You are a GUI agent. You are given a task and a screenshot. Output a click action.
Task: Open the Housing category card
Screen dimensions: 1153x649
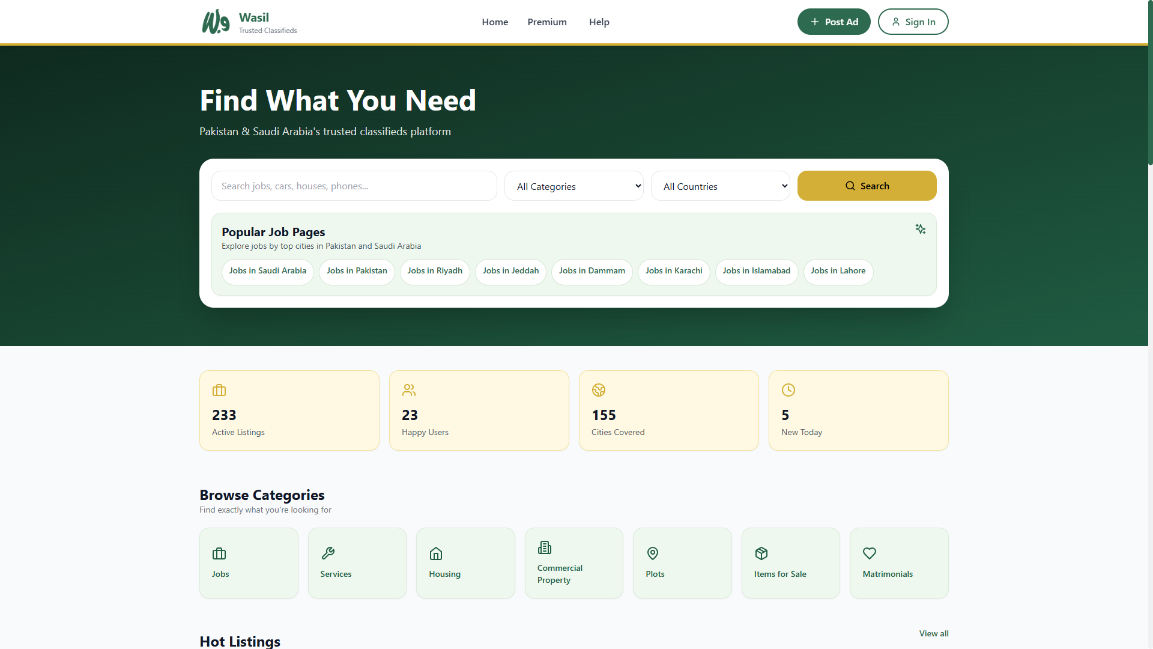pyautogui.click(x=465, y=563)
